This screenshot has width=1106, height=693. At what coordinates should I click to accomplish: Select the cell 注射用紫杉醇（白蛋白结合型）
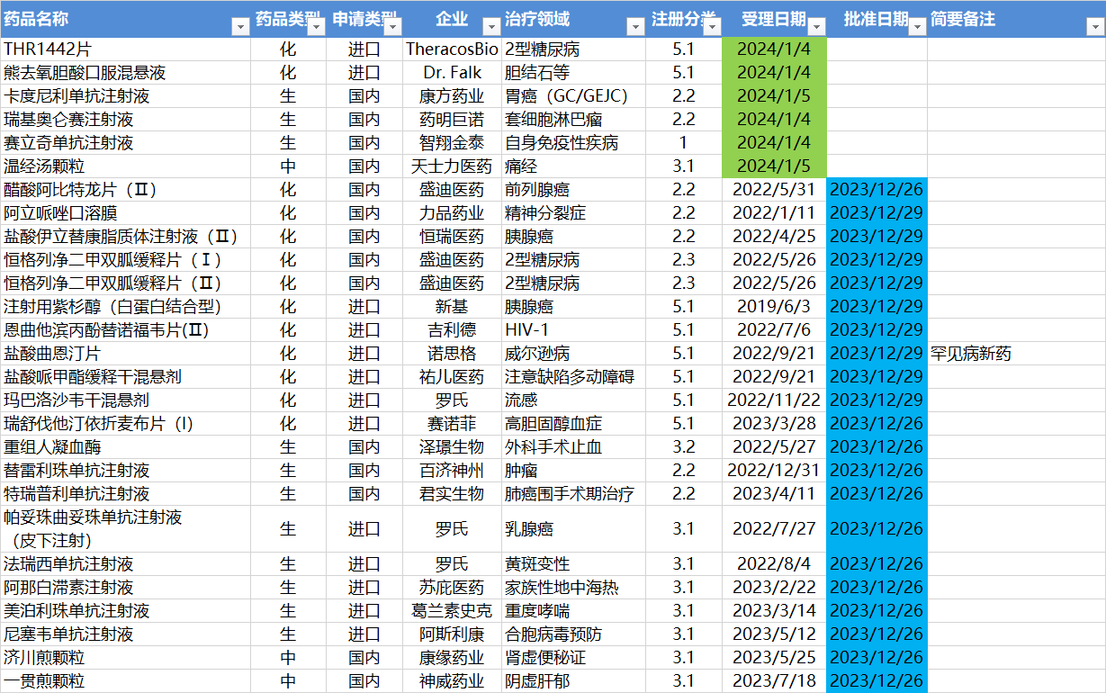point(126,307)
